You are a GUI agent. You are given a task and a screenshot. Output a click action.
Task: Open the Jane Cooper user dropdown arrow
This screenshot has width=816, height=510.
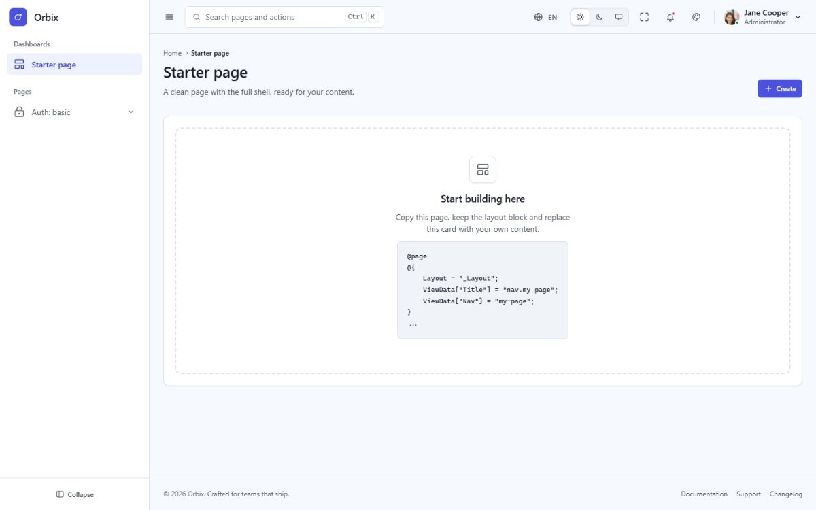(798, 17)
